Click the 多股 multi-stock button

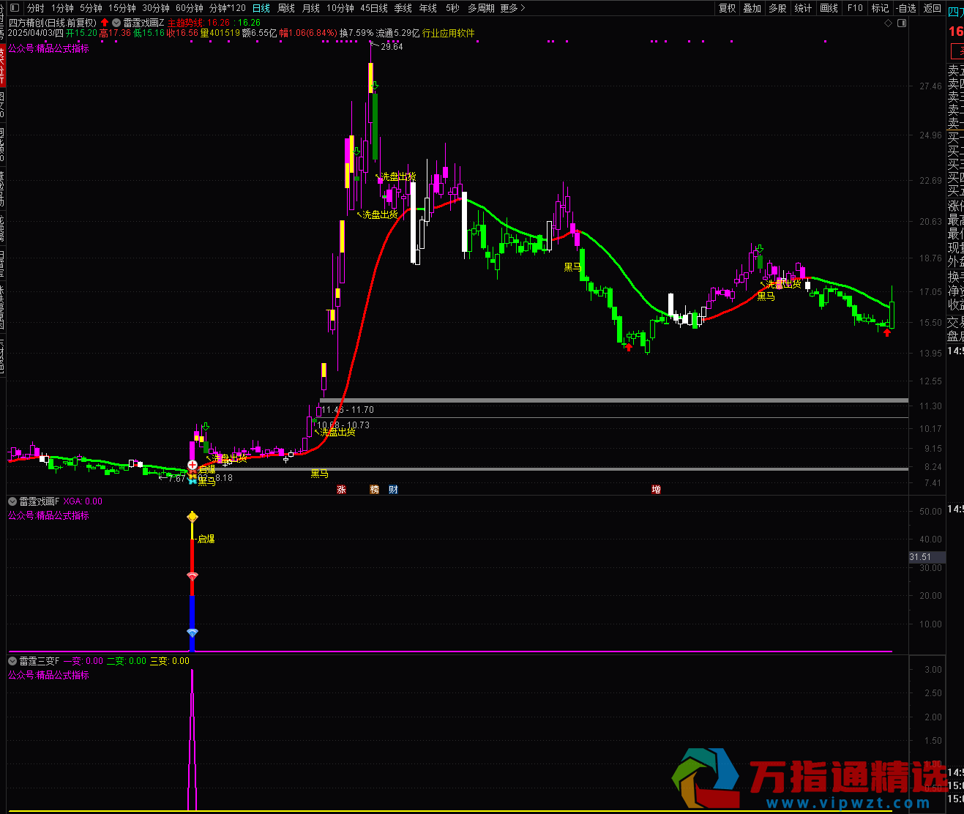tap(777, 8)
